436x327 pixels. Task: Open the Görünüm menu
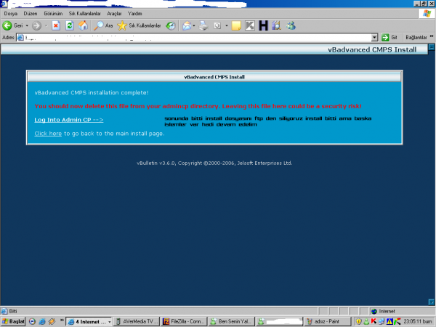coord(53,13)
